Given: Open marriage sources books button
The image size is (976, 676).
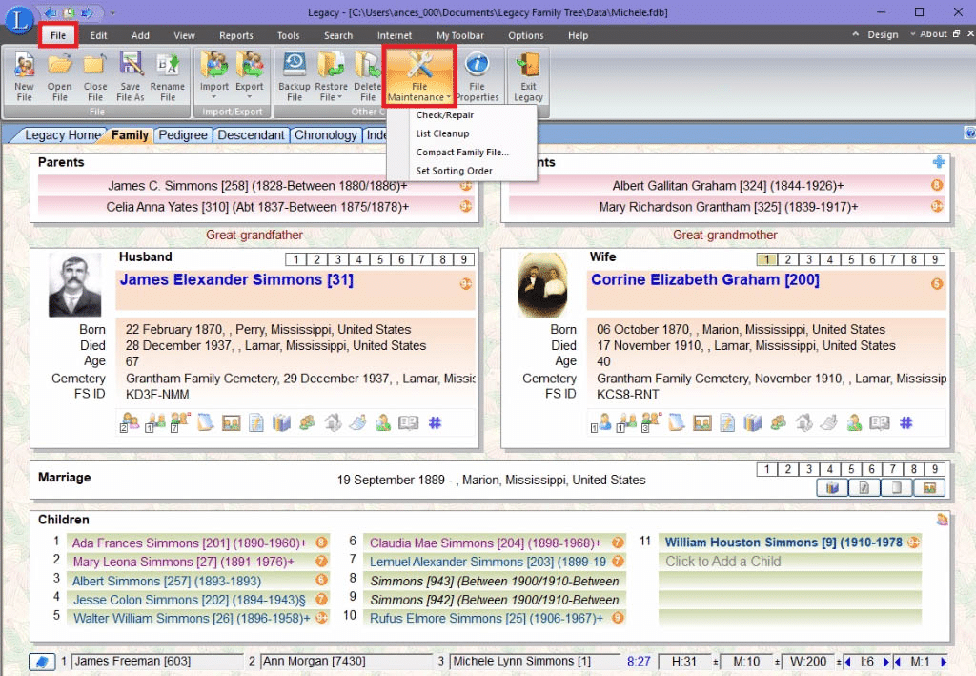Looking at the screenshot, I should pyautogui.click(x=832, y=488).
